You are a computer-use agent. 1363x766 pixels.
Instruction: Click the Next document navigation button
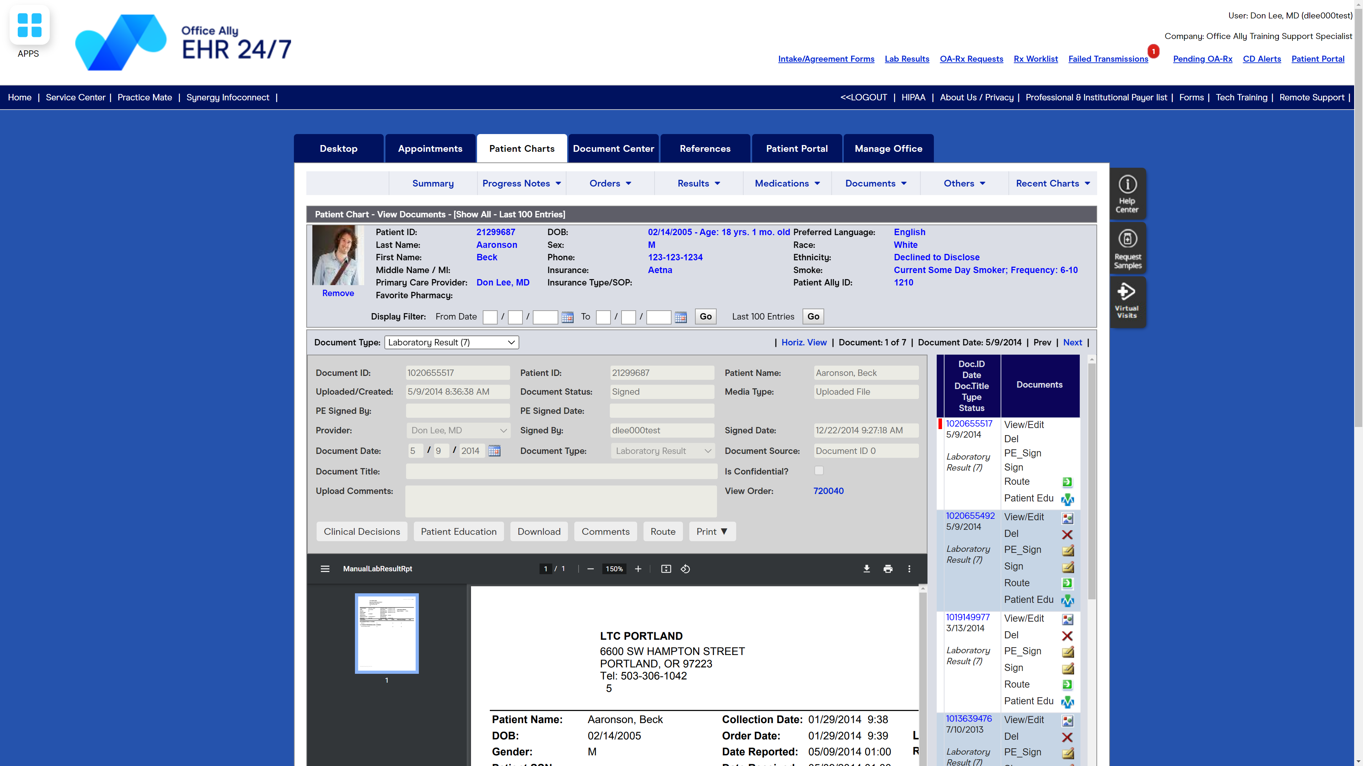coord(1073,342)
